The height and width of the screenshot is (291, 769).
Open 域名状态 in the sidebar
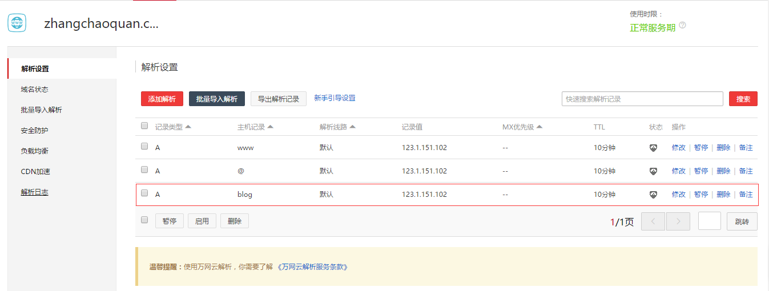point(35,90)
